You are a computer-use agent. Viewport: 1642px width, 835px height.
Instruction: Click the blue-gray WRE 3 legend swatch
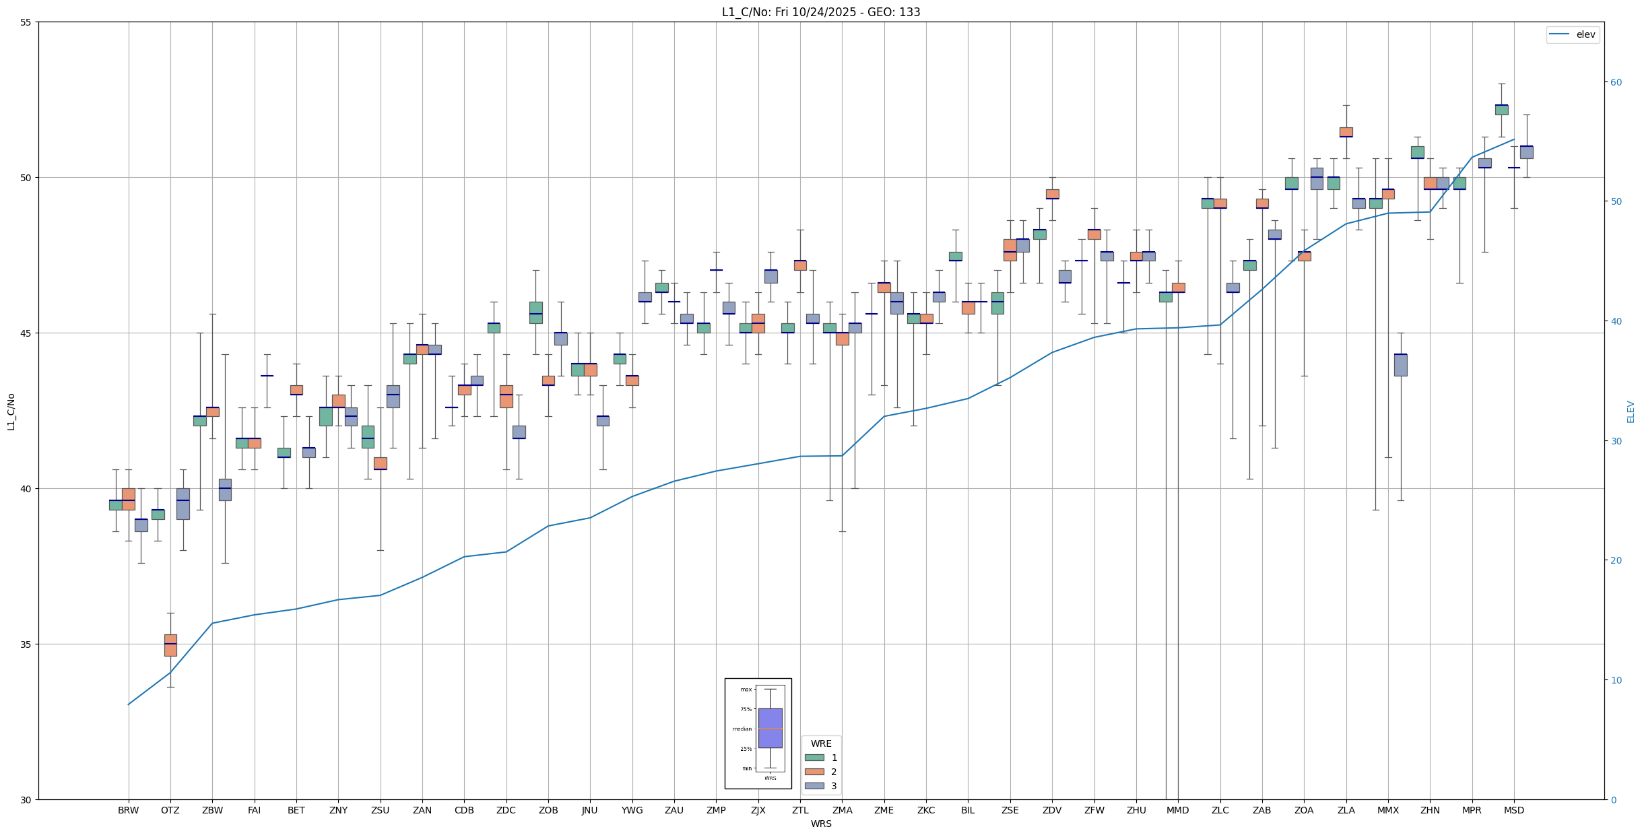pos(814,786)
